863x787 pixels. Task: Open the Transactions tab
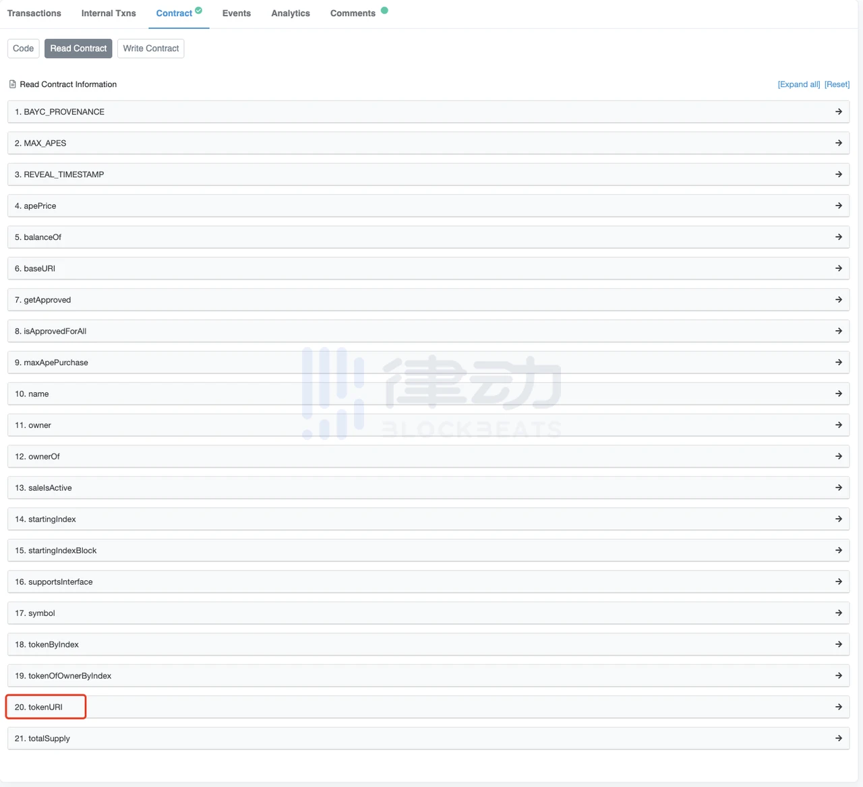click(x=34, y=13)
